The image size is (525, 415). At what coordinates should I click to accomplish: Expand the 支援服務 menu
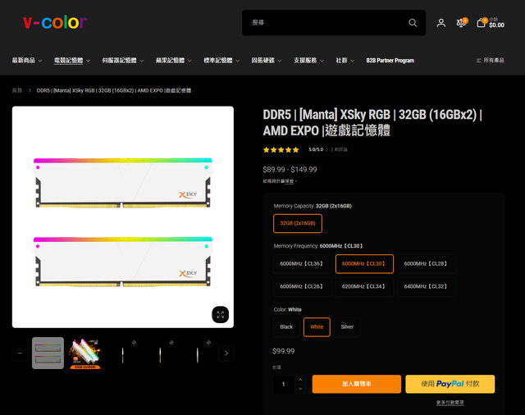point(308,61)
